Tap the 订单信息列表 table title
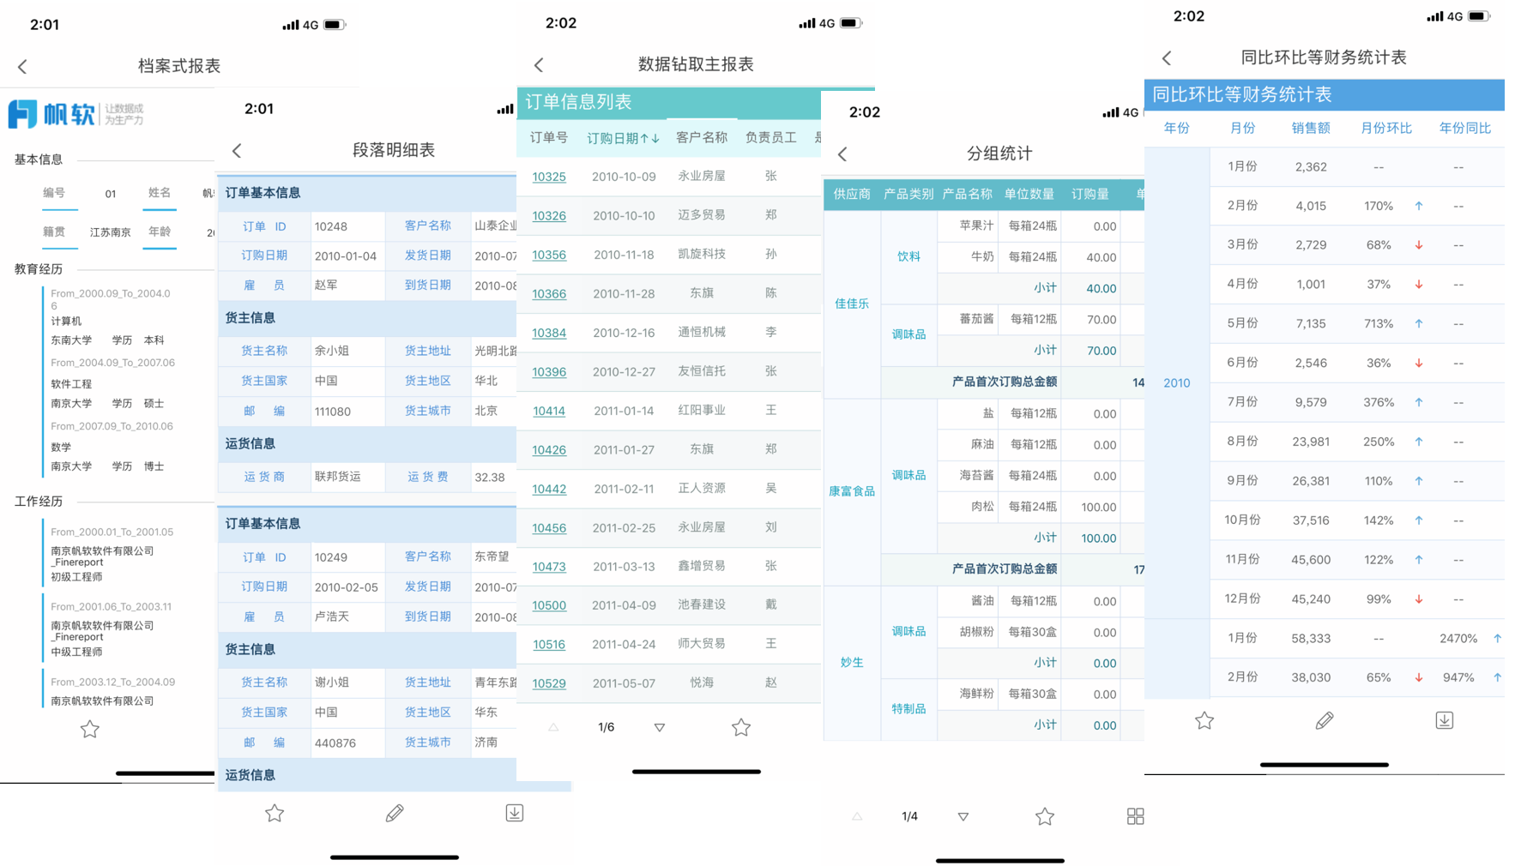Viewport: 1515px width, 866px height. (x=578, y=102)
